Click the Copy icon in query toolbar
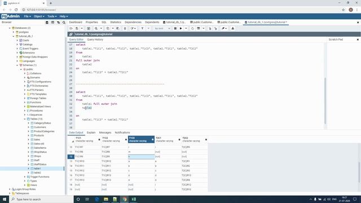 coord(108,28)
